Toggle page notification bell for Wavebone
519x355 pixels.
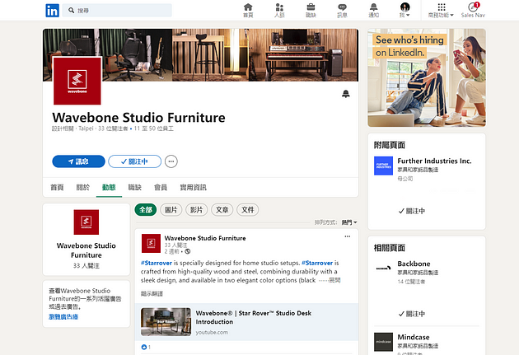pyautogui.click(x=345, y=94)
